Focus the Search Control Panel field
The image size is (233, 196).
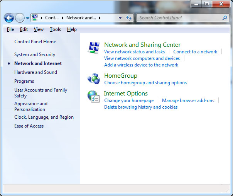click(182, 18)
